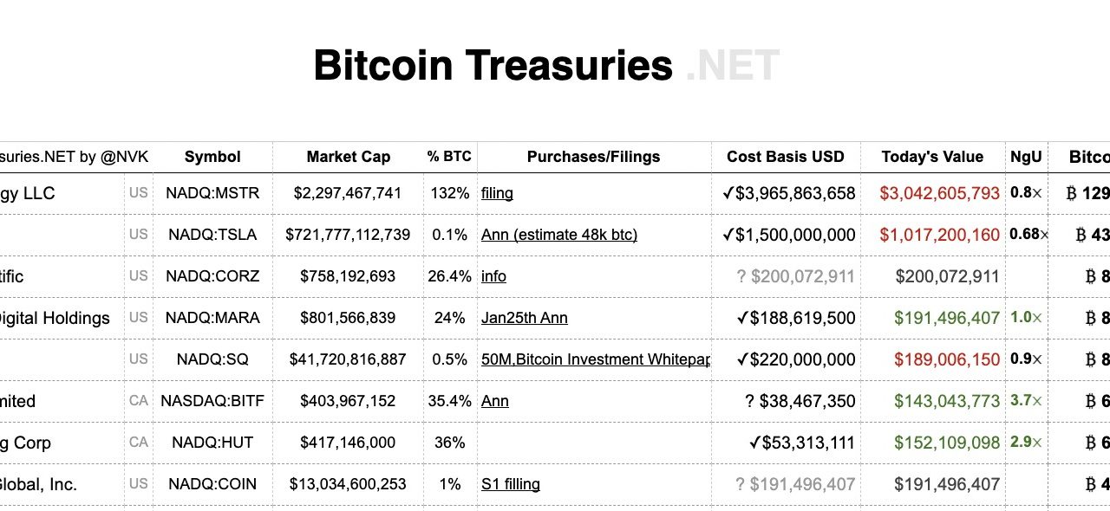Click the green 3.7× multiplier on BITF row
The image size is (1110, 511).
[1025, 401]
